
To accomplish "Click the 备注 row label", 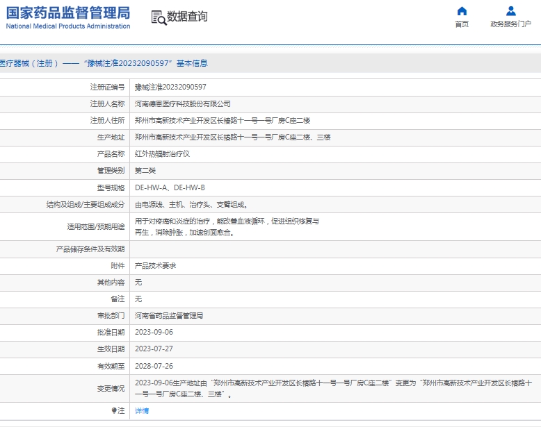I will click(118, 299).
